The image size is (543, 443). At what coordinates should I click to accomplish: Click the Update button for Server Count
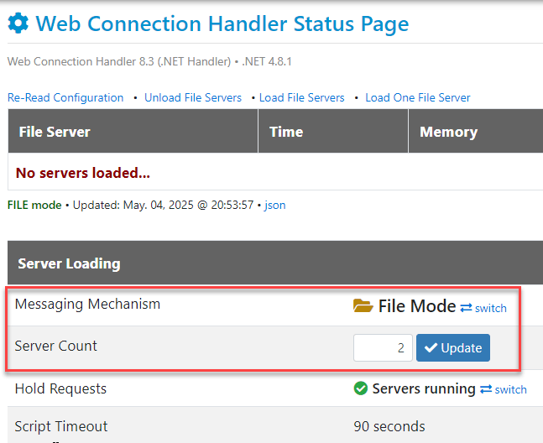453,347
